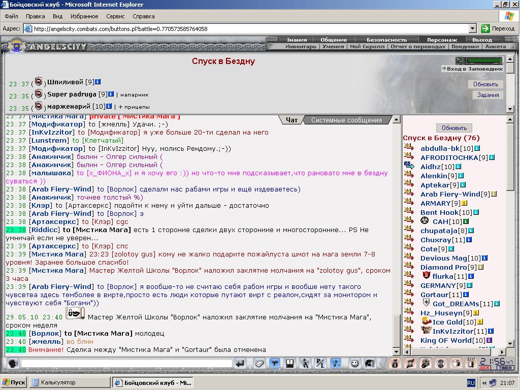Open info icon for King OF World
520x390 pixels.
point(489,340)
